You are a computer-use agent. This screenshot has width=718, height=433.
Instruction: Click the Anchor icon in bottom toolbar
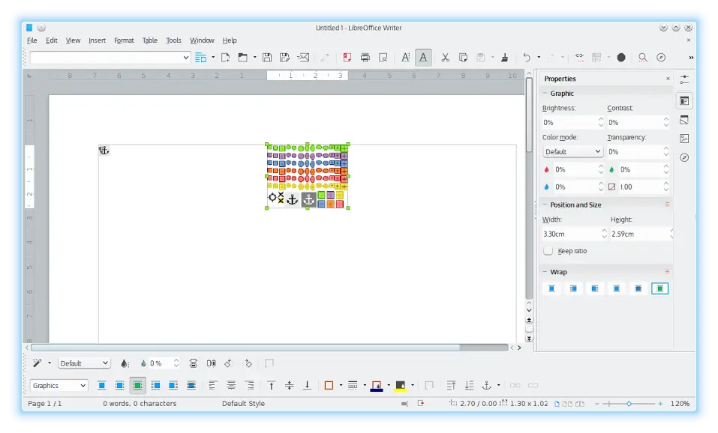pyautogui.click(x=487, y=386)
